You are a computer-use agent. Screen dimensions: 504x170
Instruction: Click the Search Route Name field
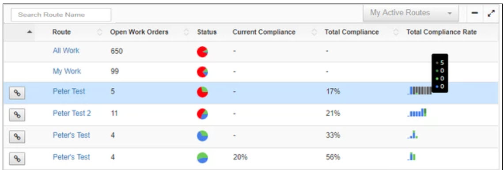click(61, 15)
